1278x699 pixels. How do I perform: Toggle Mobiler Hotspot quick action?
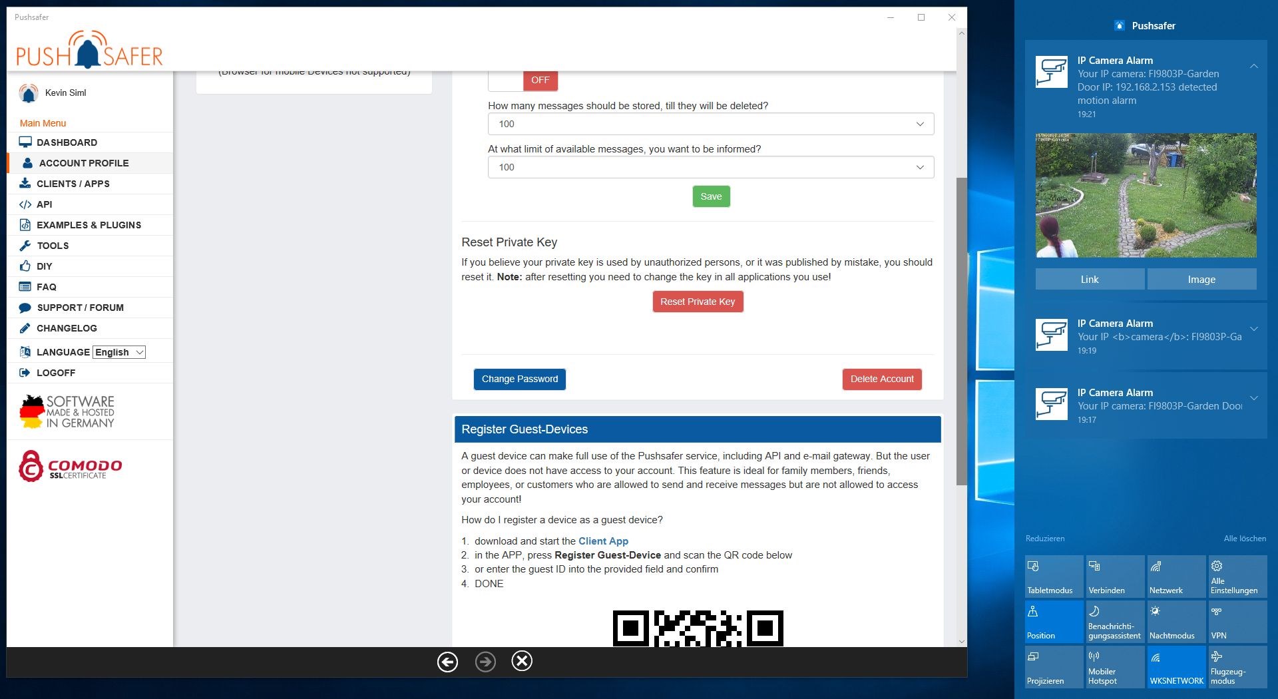click(x=1115, y=667)
